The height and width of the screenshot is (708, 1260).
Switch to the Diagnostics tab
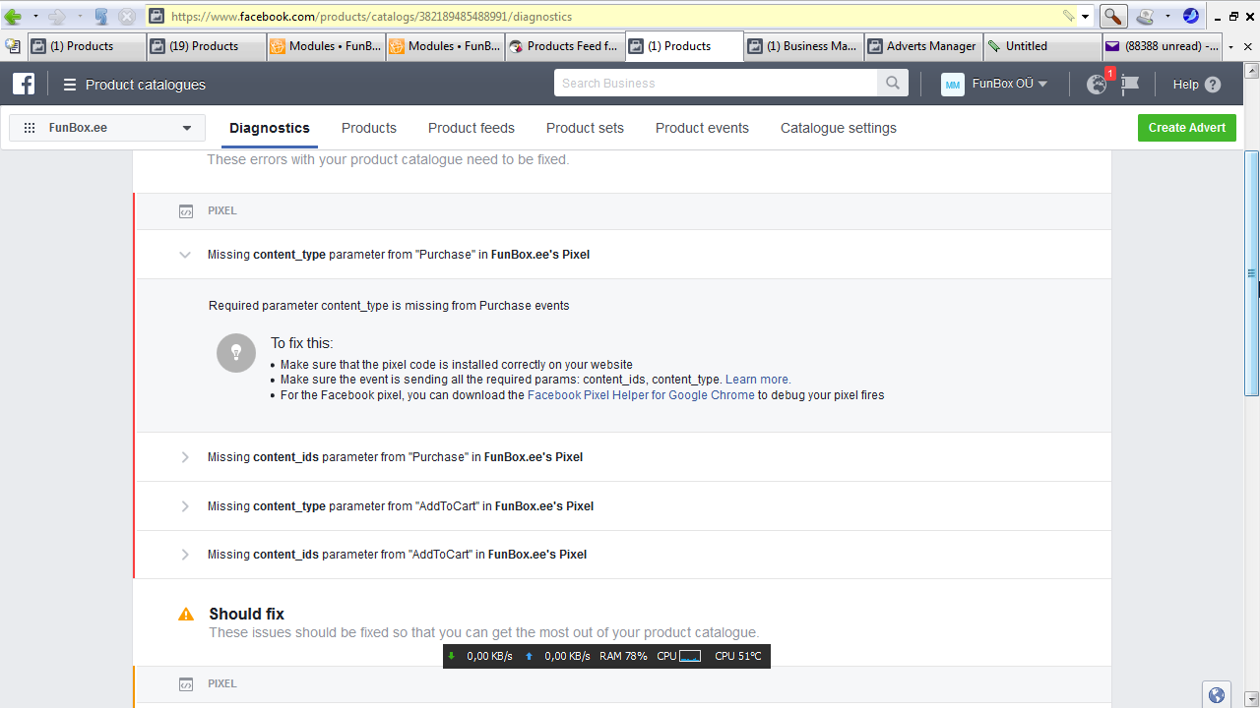(270, 128)
